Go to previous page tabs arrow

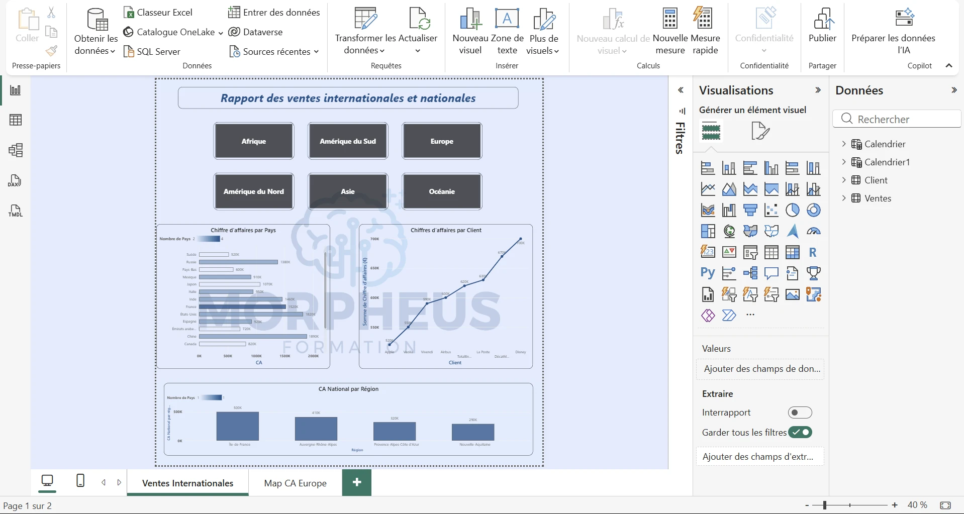(x=104, y=482)
